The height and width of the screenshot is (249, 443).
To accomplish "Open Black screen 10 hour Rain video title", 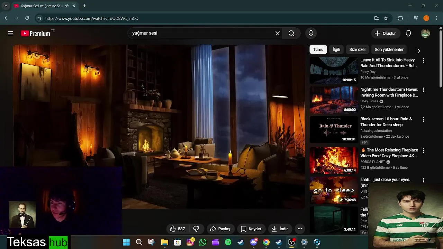I will 386,122.
